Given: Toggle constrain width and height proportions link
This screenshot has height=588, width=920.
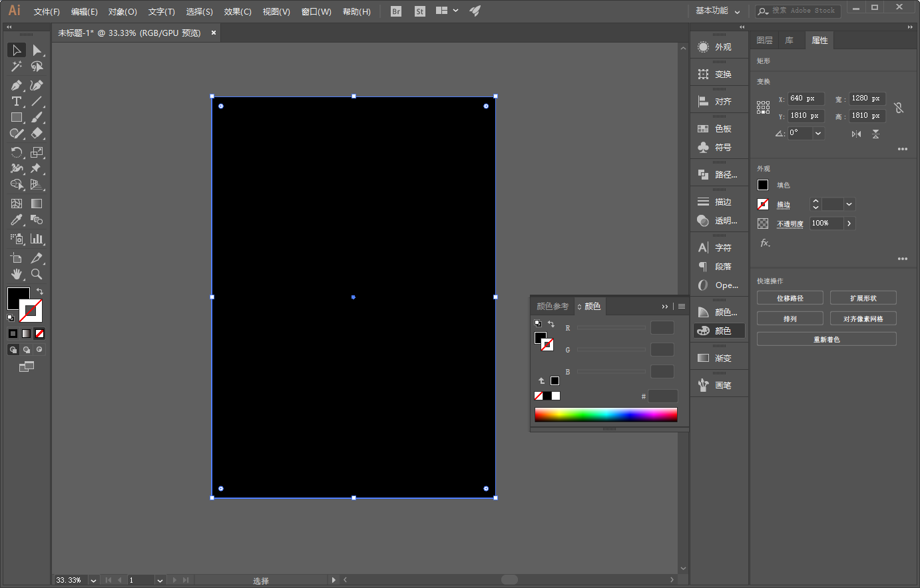Looking at the screenshot, I should 899,107.
